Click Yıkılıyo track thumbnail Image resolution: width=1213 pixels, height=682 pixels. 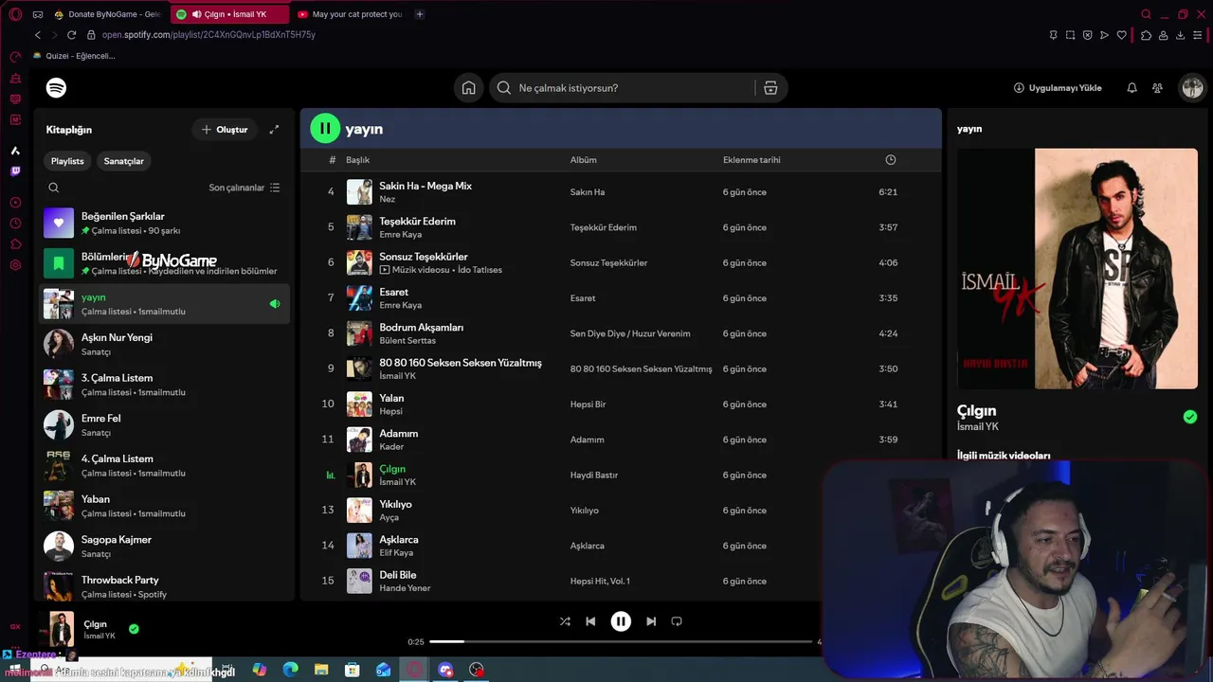point(359,511)
